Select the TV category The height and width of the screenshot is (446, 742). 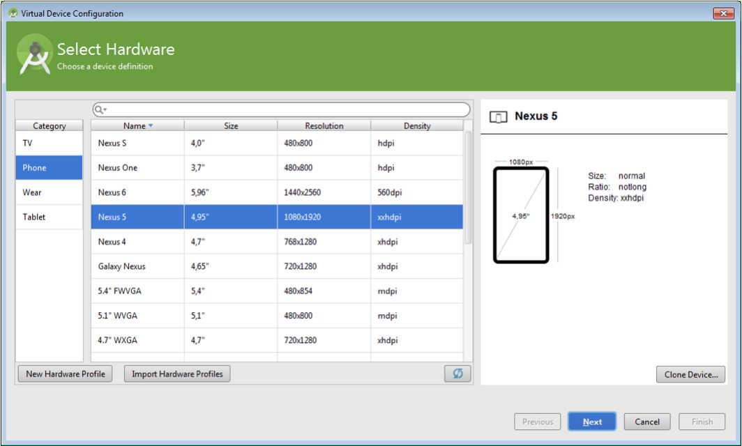[x=49, y=143]
